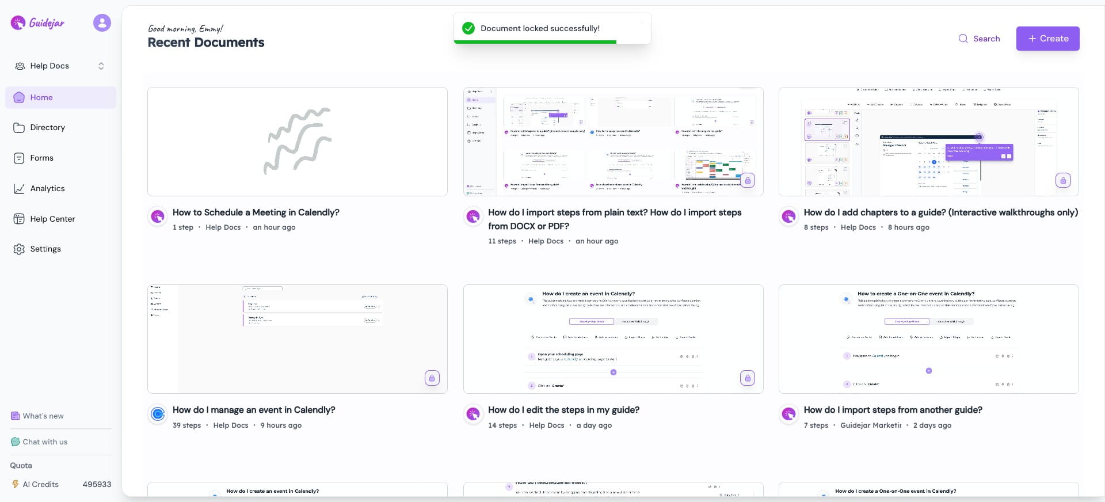Click the Good morning, Emmy! greeting
The image size is (1105, 502).
click(185, 28)
